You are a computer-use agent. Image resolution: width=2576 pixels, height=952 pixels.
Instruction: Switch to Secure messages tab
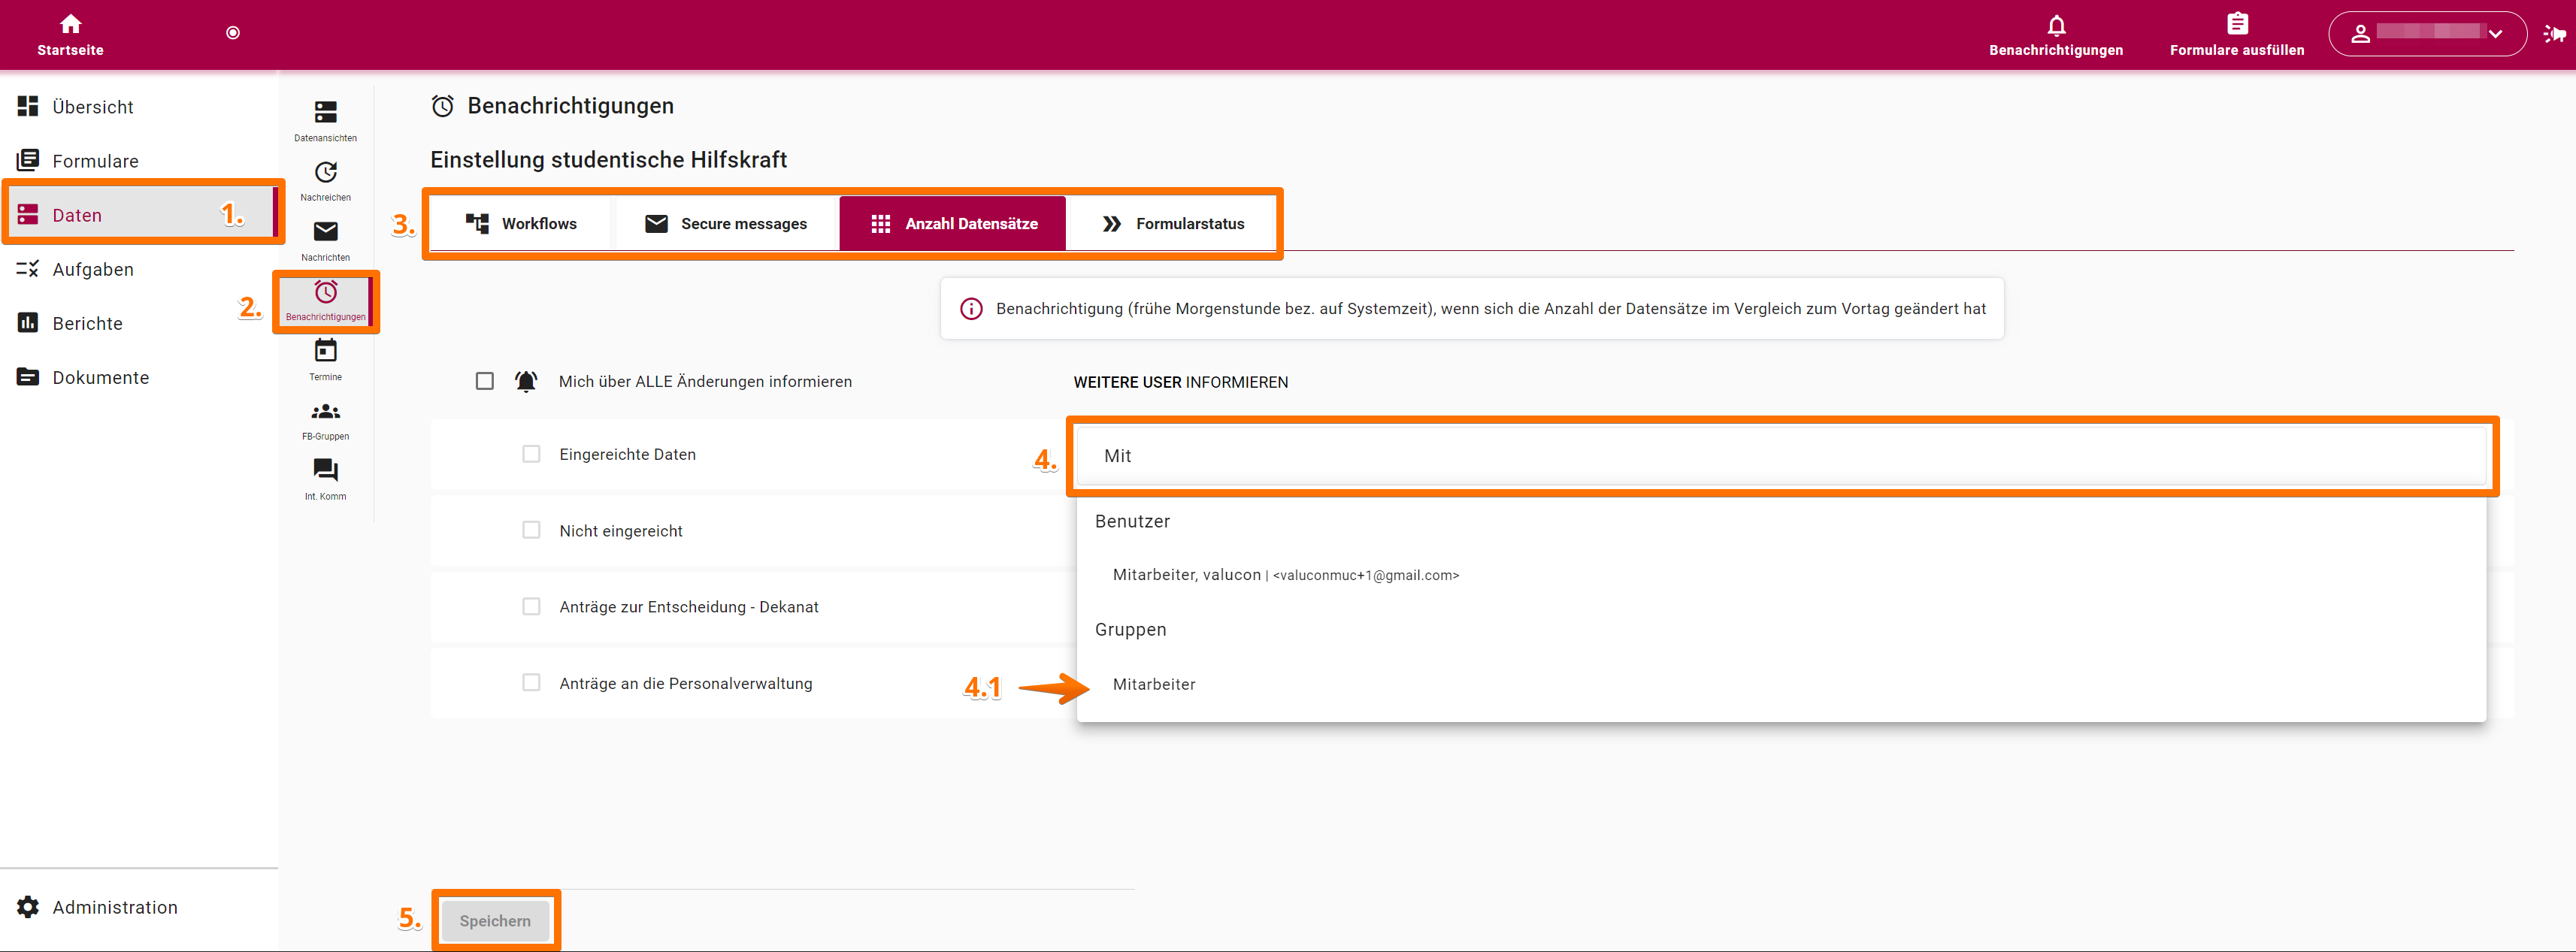(x=726, y=224)
